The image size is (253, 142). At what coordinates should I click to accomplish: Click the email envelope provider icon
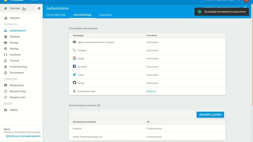click(74, 42)
